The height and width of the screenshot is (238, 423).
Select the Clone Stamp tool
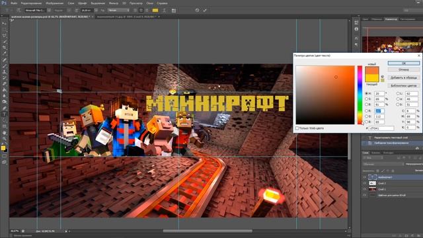pyautogui.click(x=5, y=72)
